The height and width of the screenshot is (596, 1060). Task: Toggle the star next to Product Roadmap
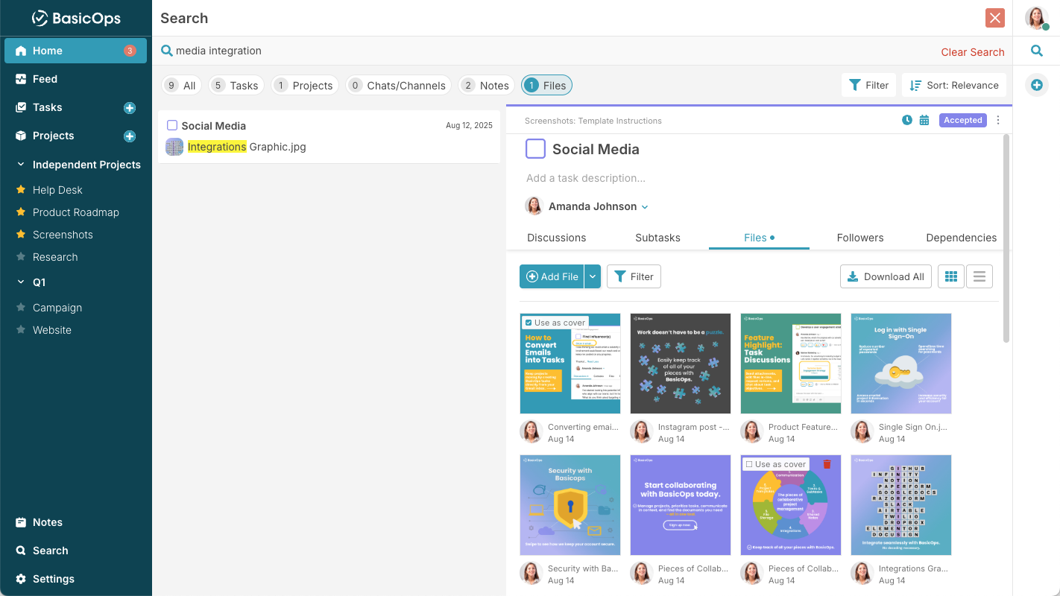coord(21,212)
